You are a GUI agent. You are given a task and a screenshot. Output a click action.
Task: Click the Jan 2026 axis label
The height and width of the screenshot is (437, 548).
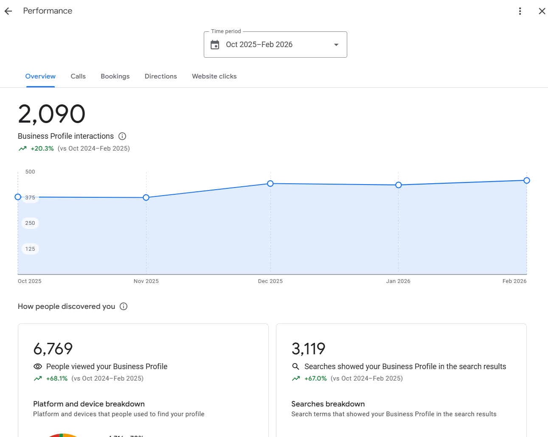398,281
